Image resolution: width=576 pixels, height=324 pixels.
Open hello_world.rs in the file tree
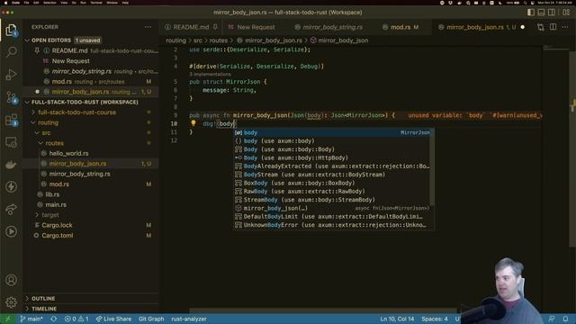(68, 154)
